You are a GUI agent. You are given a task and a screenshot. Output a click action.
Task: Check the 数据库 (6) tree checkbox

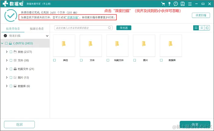coord(11,86)
